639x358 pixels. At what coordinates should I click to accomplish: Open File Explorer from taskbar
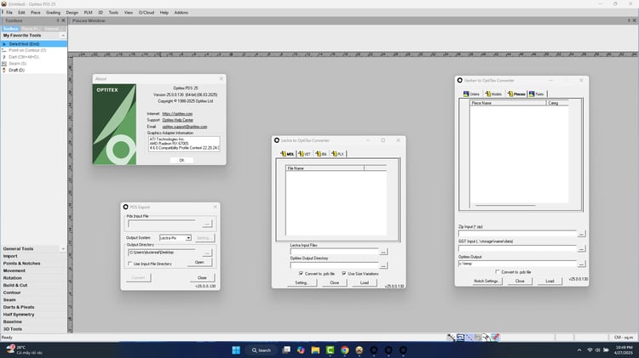(x=315, y=349)
